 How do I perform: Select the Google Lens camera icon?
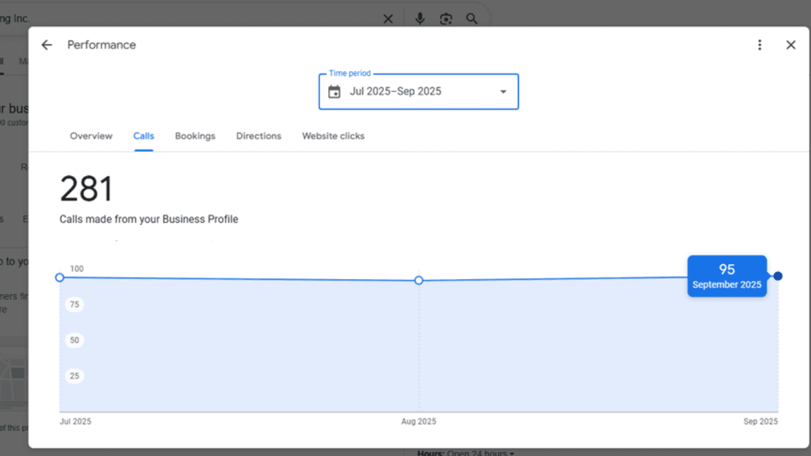pyautogui.click(x=445, y=18)
